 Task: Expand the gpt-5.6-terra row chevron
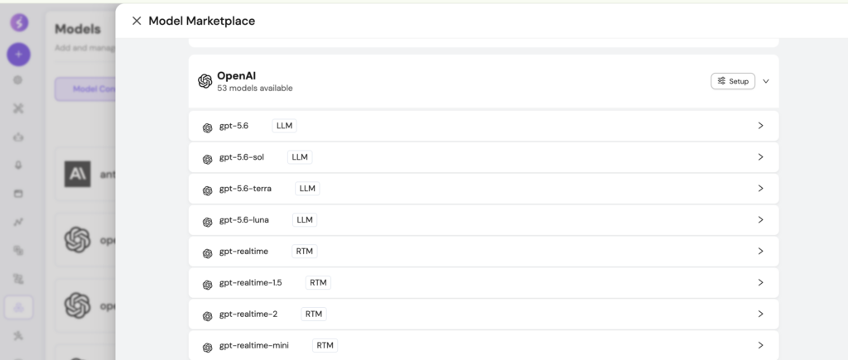click(760, 188)
